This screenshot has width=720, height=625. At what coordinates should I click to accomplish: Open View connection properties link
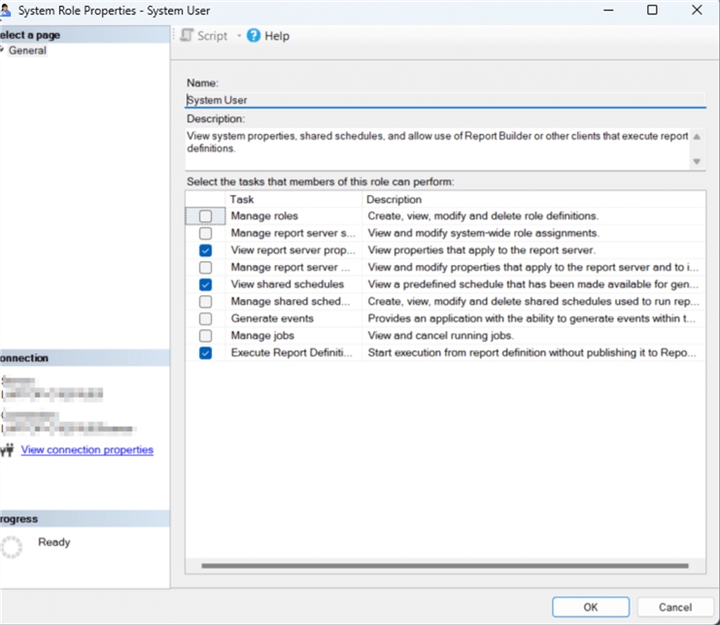coord(86,450)
